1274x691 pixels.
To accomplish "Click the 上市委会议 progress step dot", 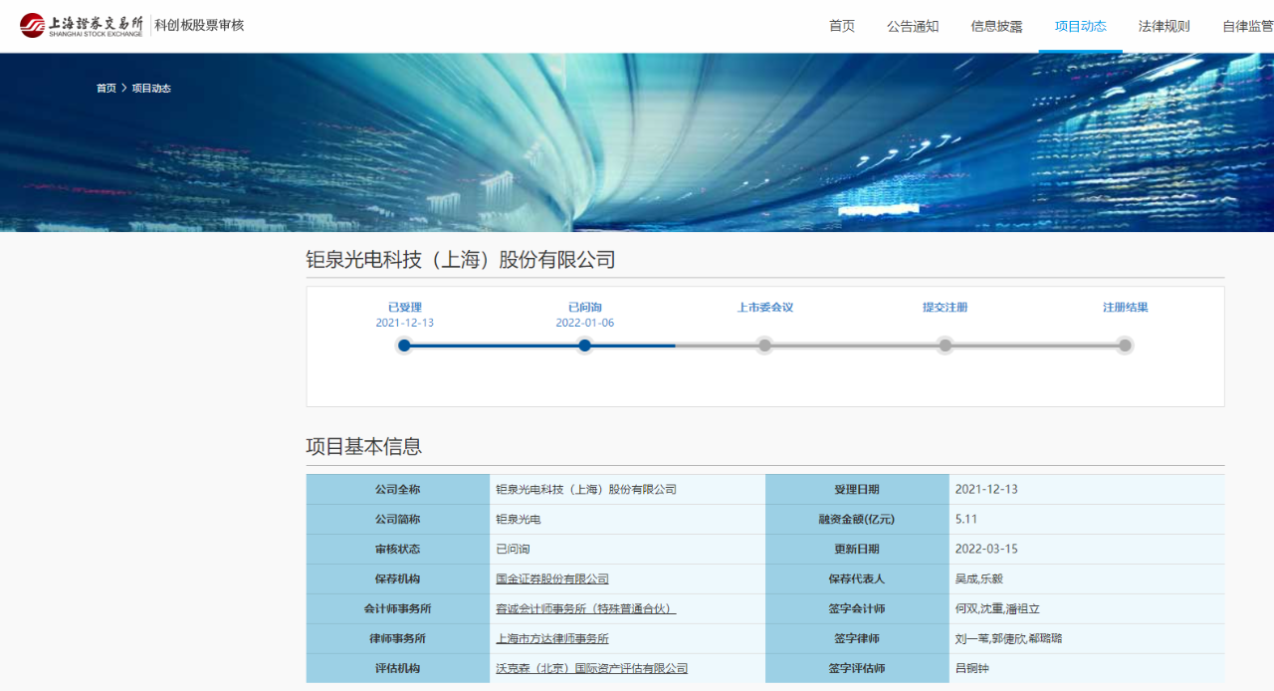I will pos(764,345).
